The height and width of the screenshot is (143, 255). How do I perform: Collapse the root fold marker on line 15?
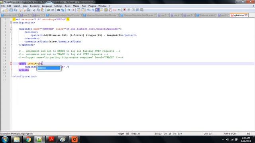[x=11, y=64]
